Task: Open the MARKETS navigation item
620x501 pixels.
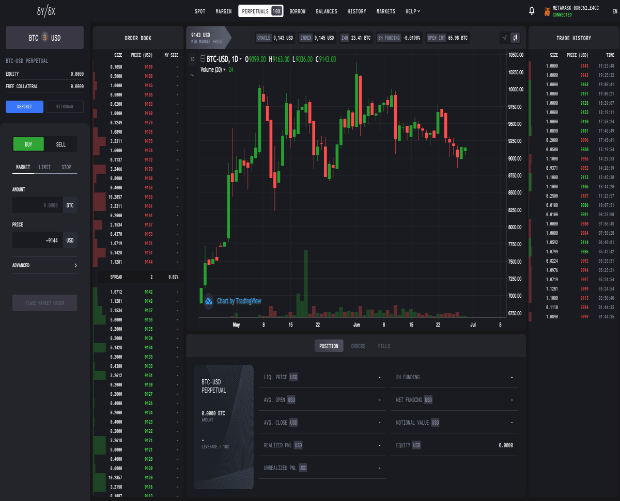Action: click(386, 11)
